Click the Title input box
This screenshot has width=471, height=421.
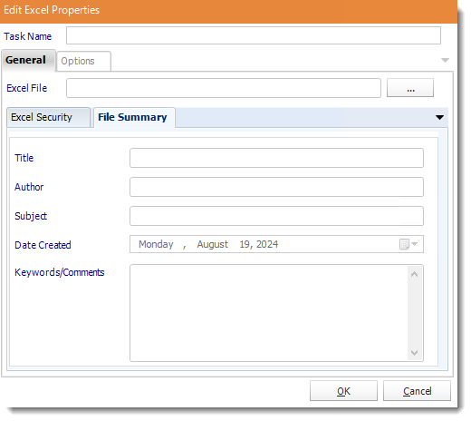click(276, 158)
